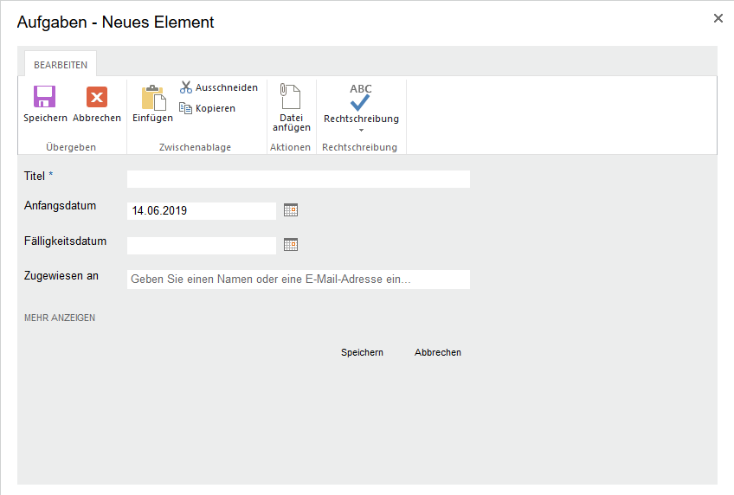Expand the form via MEHR ANZEIGEN
Screen dimensions: 734x495
point(60,318)
